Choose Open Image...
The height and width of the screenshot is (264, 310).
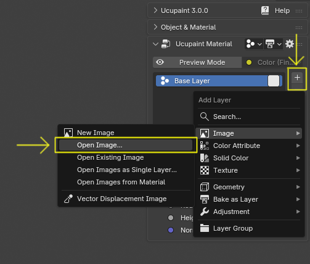(126, 145)
